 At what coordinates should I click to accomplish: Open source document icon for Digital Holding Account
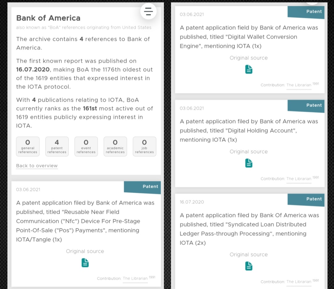click(249, 163)
